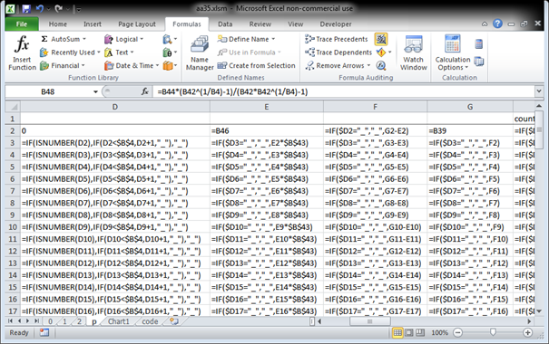This screenshot has height=344, width=549.
Task: Switch to the Insert tab
Action: (x=93, y=24)
